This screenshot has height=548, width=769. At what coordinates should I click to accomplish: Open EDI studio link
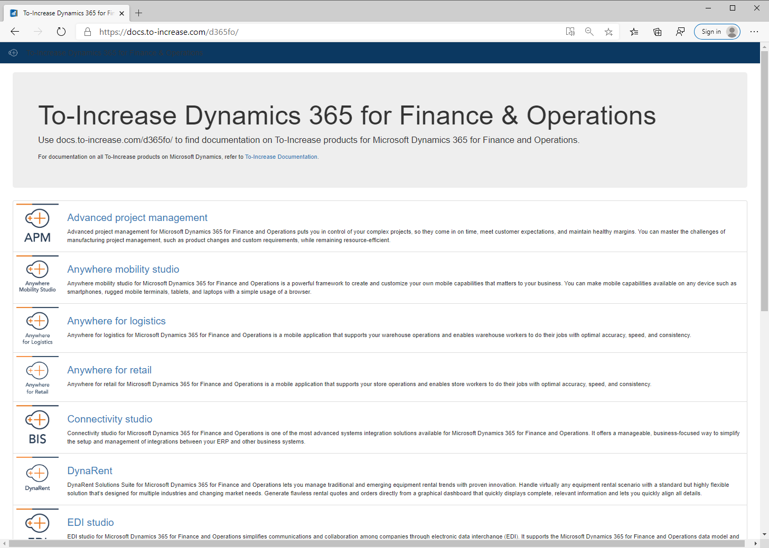90,523
